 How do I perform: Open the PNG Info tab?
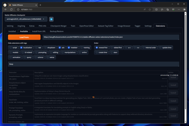(x=43, y=26)
